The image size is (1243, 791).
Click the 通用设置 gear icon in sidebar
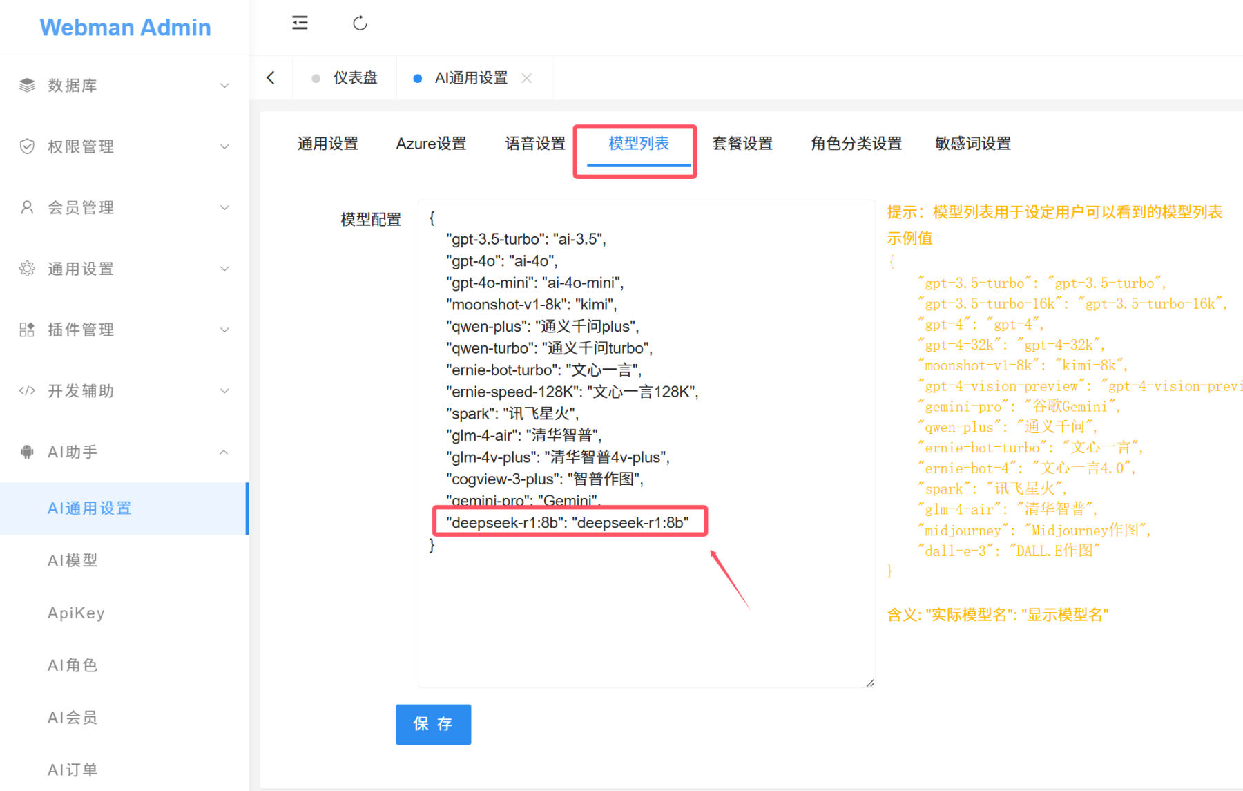click(27, 269)
